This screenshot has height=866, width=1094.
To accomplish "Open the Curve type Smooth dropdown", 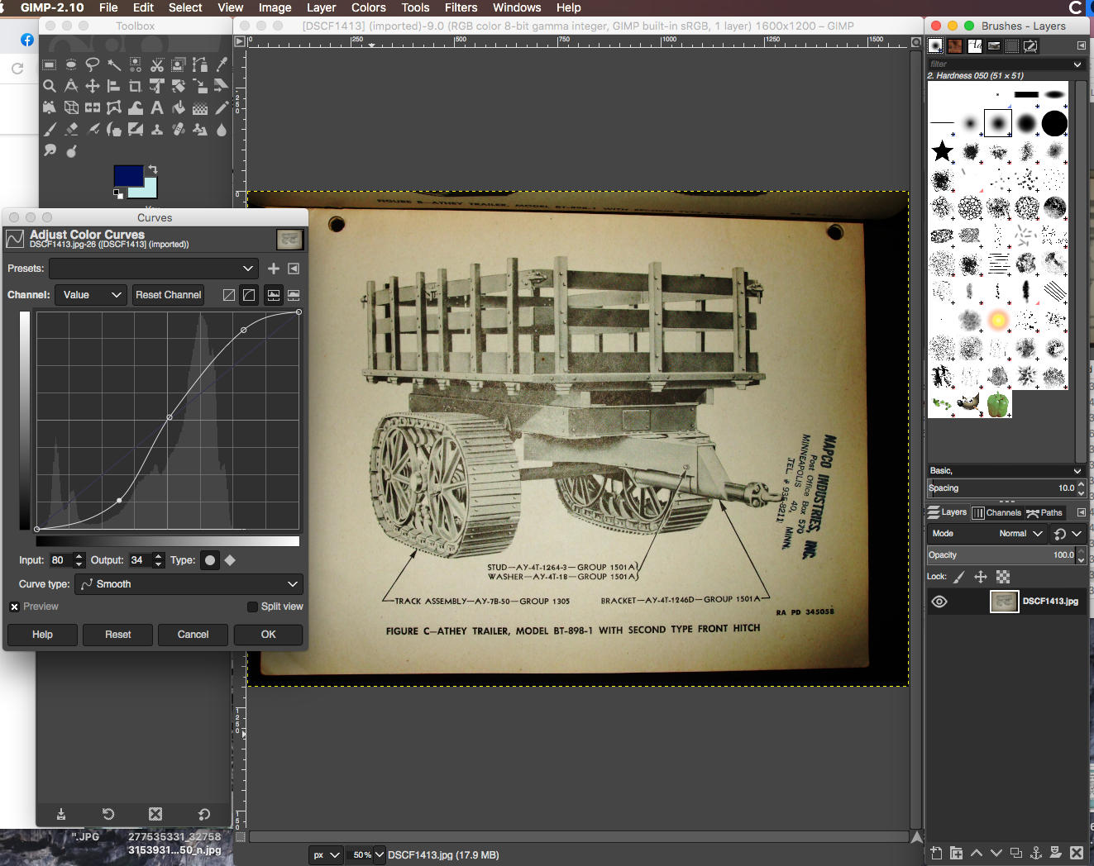I will pyautogui.click(x=189, y=584).
